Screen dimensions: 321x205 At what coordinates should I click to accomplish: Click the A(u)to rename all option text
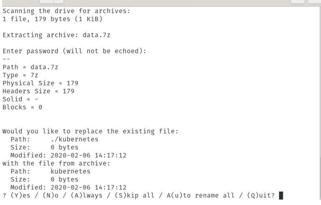coord(200,195)
